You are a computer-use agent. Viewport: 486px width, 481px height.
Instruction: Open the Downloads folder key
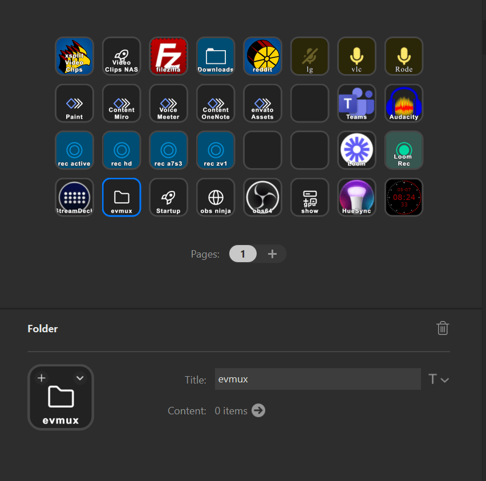(x=216, y=56)
